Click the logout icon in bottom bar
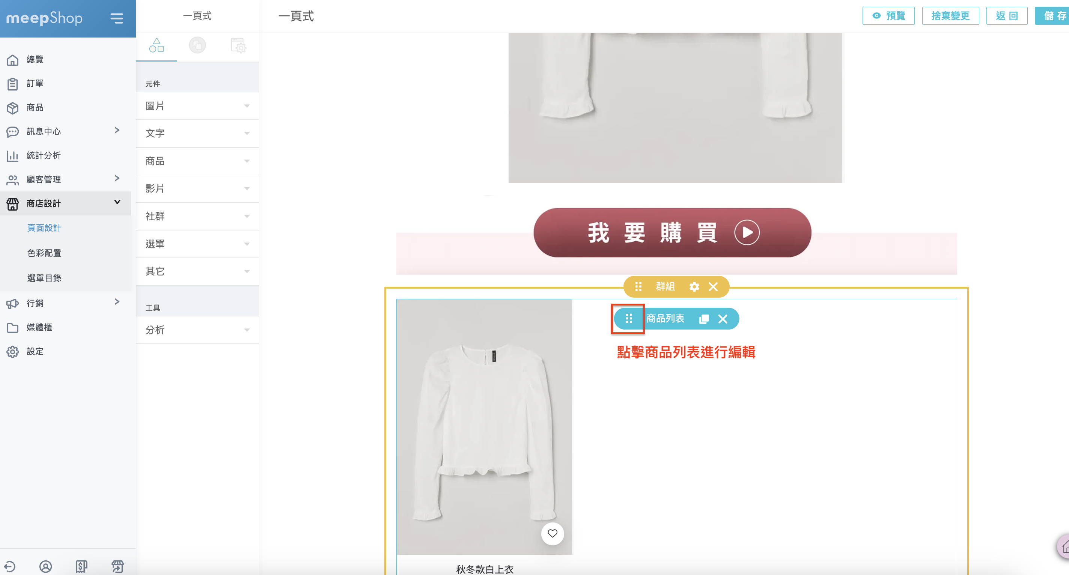The height and width of the screenshot is (575, 1069). (x=10, y=566)
